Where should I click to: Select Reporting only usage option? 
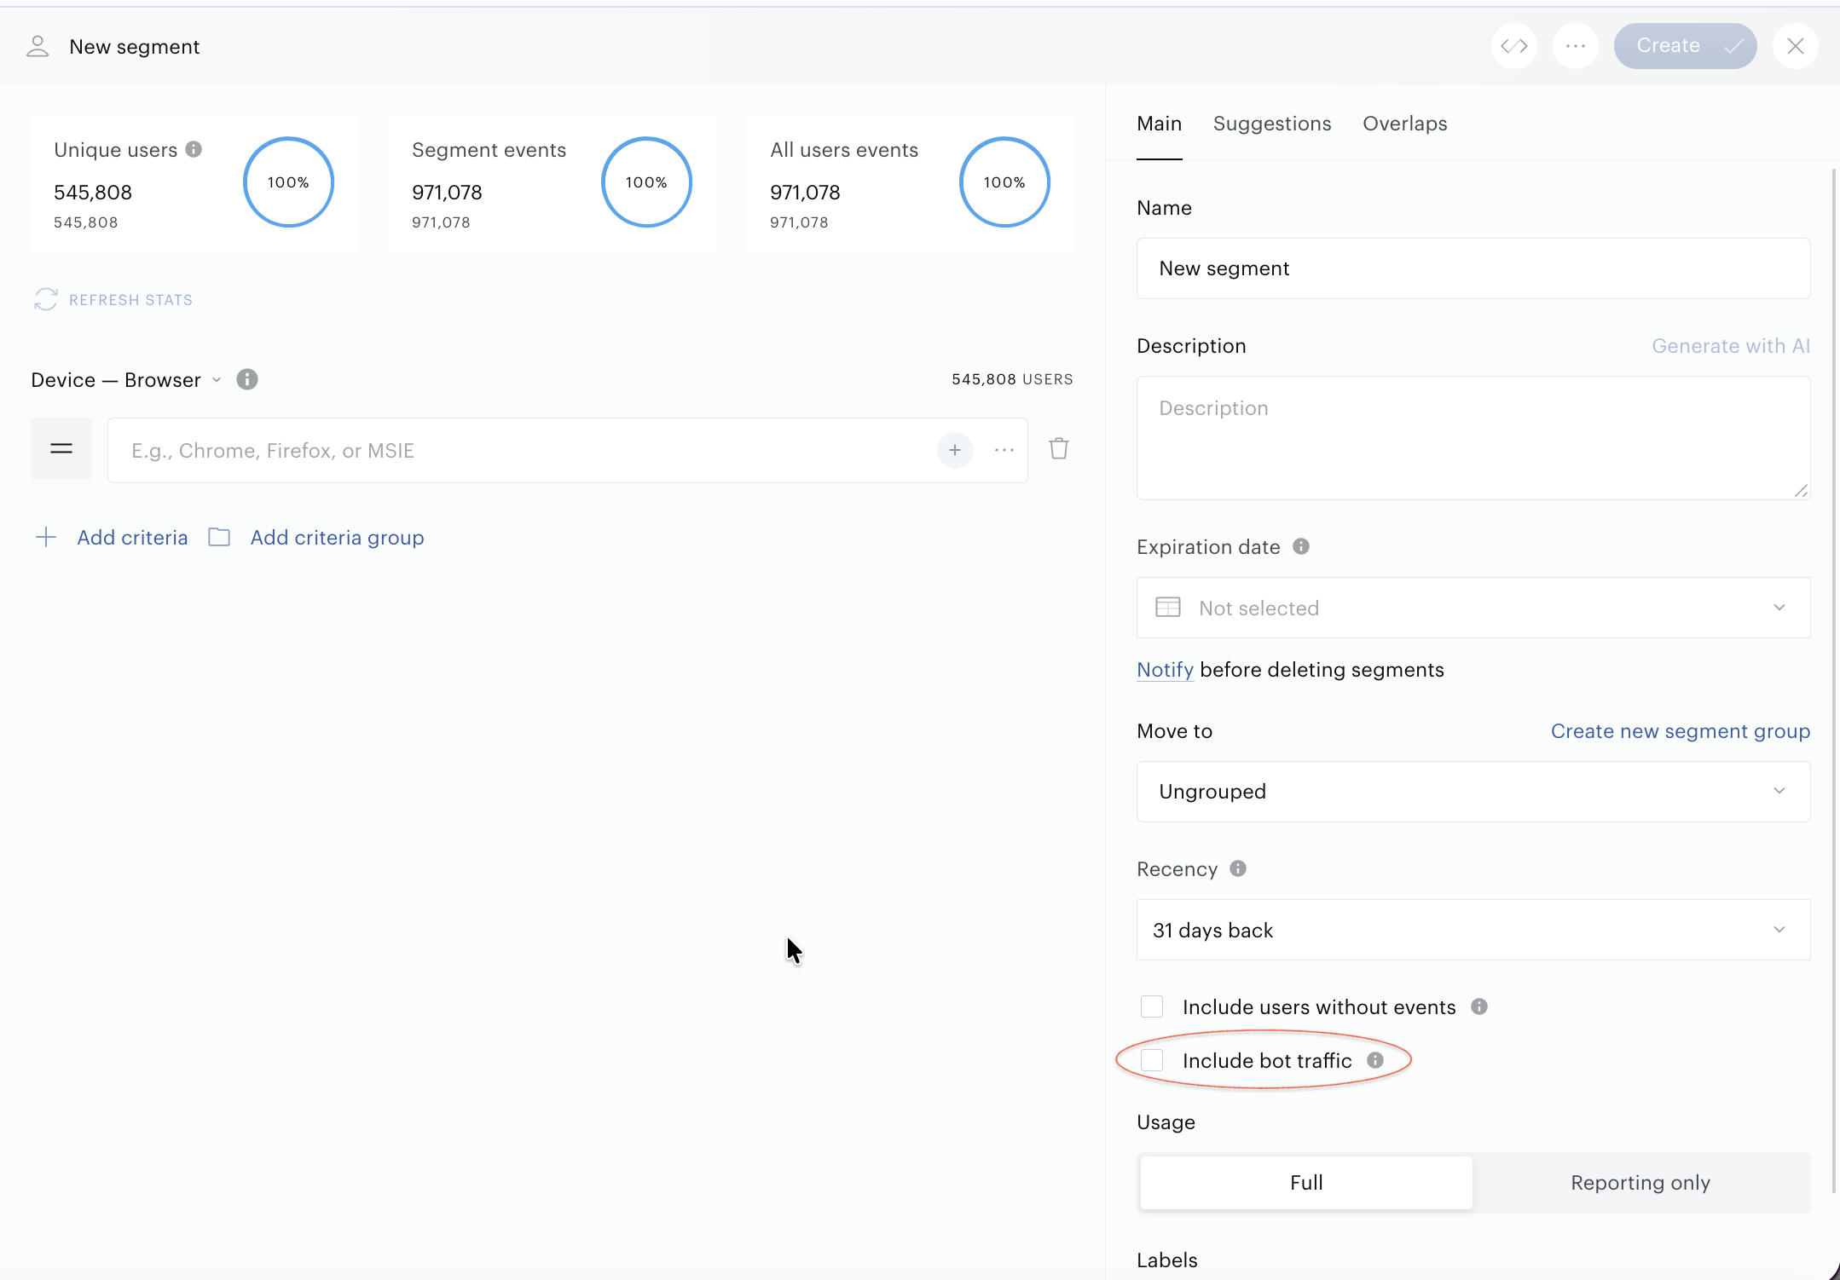coord(1640,1183)
